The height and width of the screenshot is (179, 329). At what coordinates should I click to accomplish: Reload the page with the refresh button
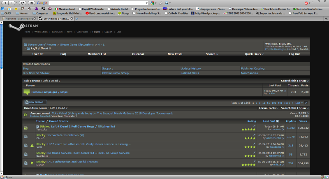(22, 3)
